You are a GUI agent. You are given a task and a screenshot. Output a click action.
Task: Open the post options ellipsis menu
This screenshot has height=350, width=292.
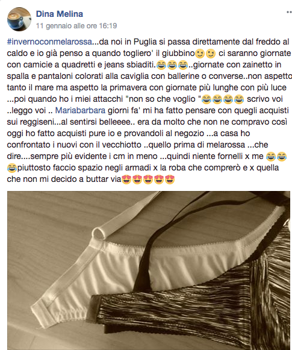pos(290,13)
